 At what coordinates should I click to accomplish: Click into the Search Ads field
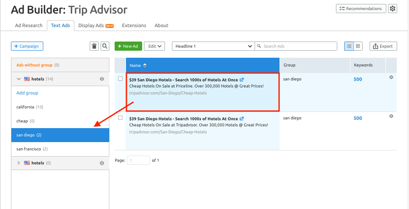(296, 46)
